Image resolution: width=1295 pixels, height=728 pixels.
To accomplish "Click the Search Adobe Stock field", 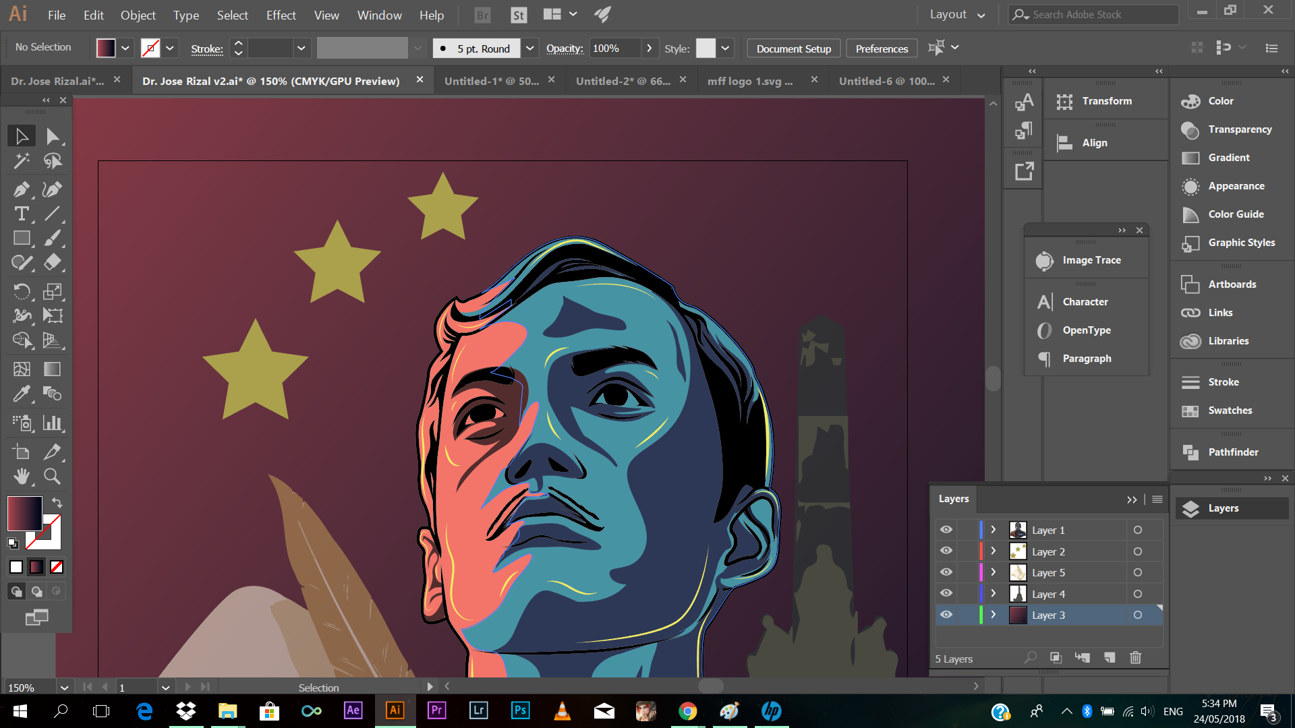I will coord(1093,14).
